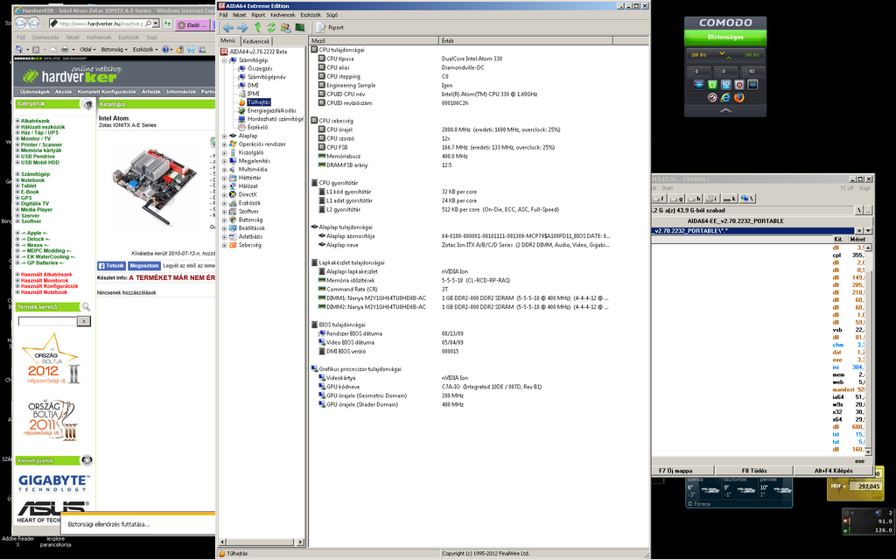This screenshot has width=896, height=560.
Task: Click the IE back button
Action: (x=21, y=24)
